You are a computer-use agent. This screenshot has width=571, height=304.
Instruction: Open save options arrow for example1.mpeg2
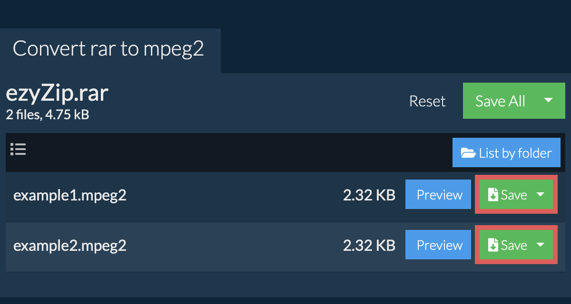(x=541, y=194)
